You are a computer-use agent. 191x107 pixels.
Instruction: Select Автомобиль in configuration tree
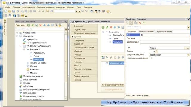pyautogui.click(x=39, y=53)
